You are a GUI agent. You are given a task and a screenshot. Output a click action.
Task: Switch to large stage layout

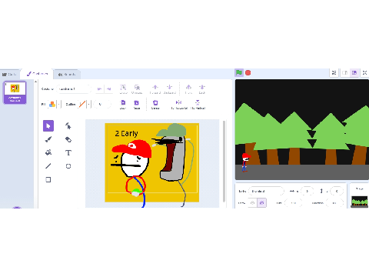click(x=354, y=73)
